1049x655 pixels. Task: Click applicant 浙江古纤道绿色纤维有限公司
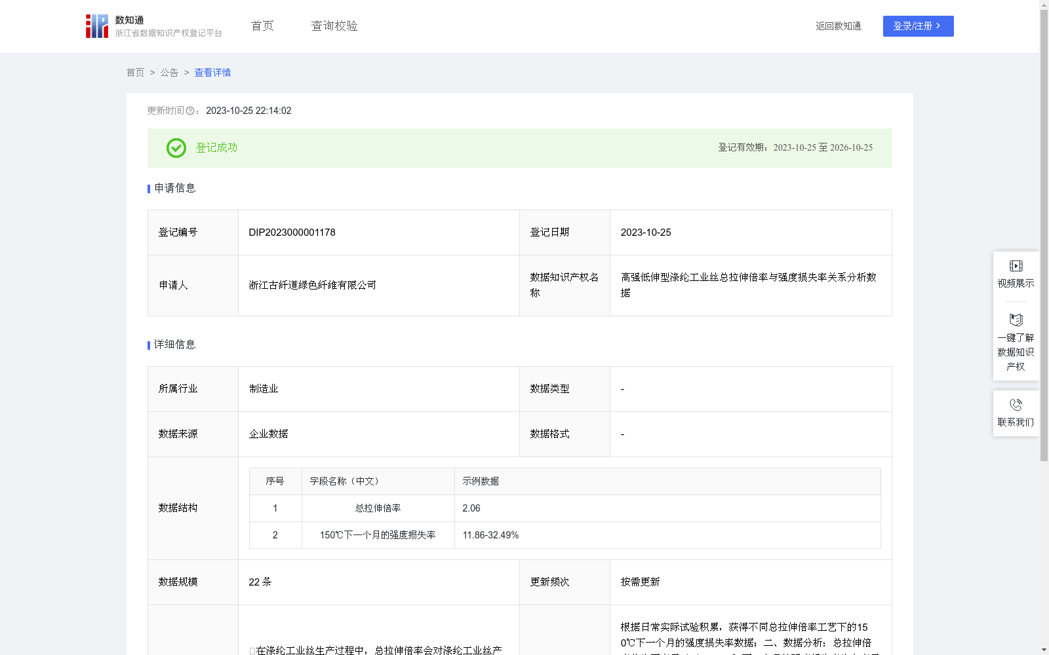pos(312,286)
